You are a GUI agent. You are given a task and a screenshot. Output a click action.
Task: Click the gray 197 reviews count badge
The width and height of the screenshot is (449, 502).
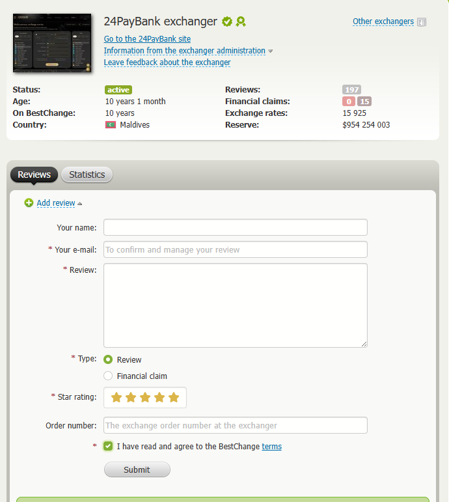[351, 90]
